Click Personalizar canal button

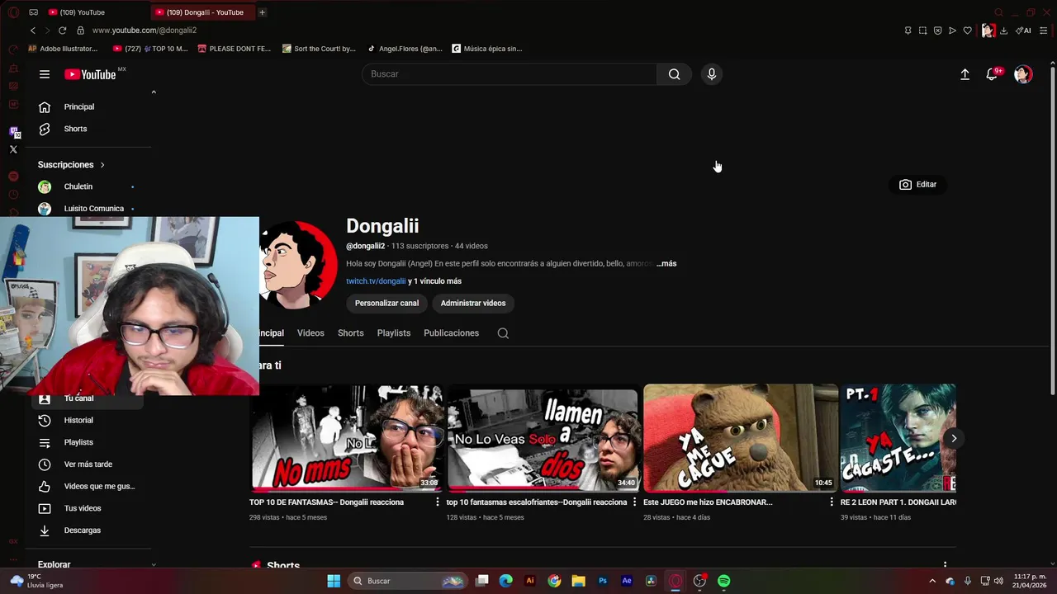click(386, 303)
